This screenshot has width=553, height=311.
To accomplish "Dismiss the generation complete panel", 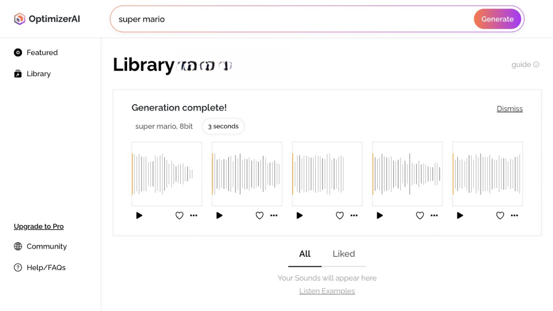I will pos(509,109).
